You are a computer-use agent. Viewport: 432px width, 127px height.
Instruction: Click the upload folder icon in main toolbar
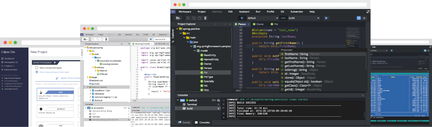point(178,18)
